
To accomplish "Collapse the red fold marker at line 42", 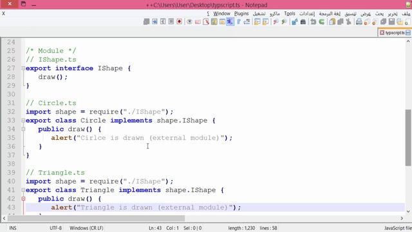I will pyautogui.click(x=23, y=198).
